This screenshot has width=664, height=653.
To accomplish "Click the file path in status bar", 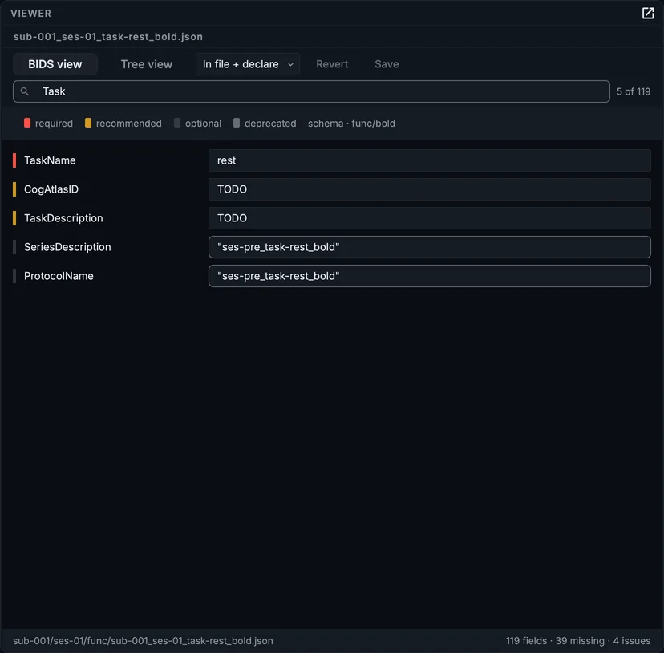I will click(x=143, y=640).
